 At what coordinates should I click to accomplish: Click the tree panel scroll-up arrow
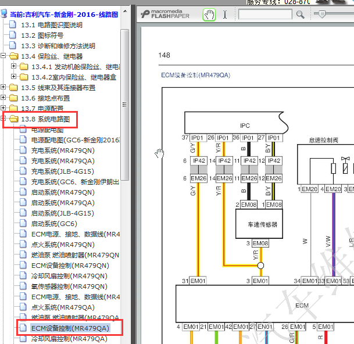124,11
